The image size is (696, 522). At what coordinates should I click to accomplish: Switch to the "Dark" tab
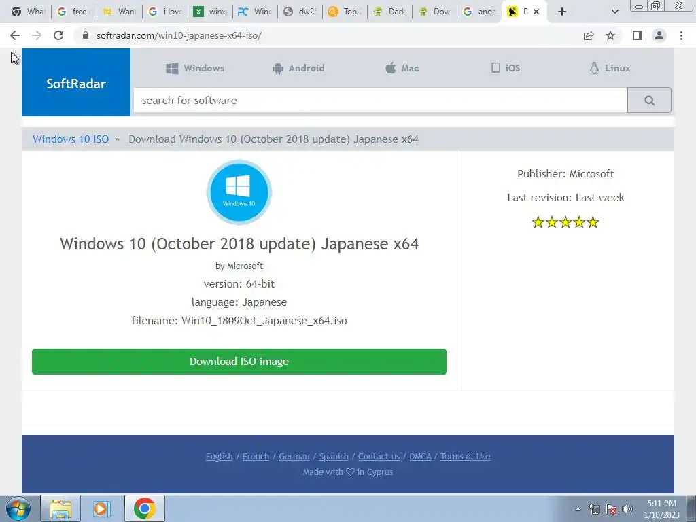[x=389, y=12]
